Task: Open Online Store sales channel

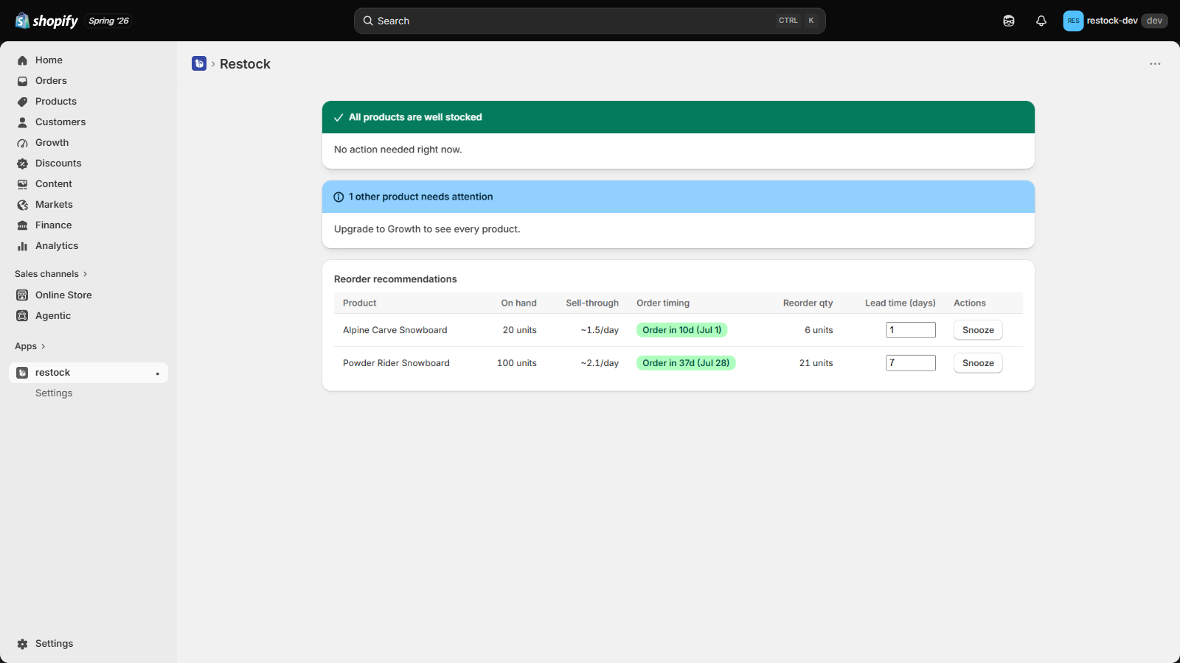Action: 63,295
